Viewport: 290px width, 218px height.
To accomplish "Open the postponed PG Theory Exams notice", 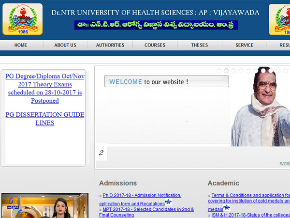I will point(44,88).
